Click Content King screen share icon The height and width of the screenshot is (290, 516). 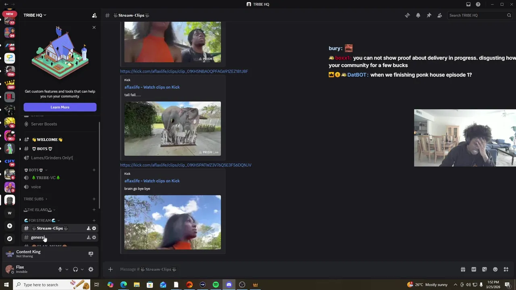(91, 254)
